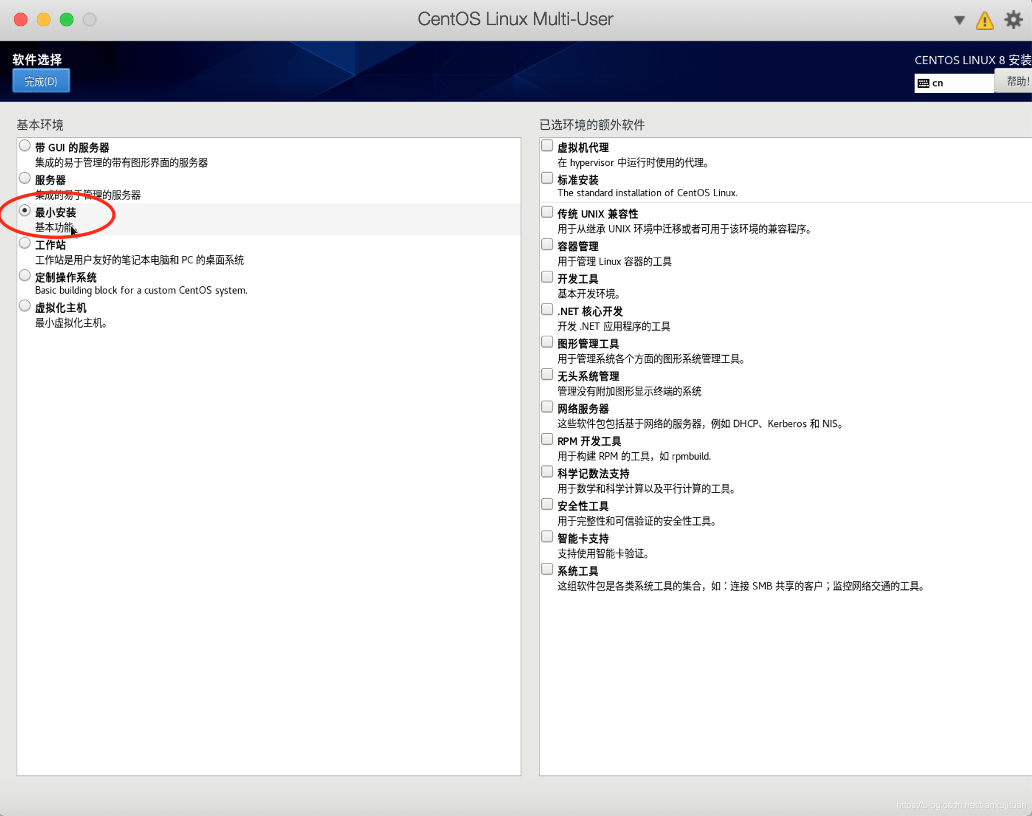Screen dimensions: 1032x816
Task: Tick the 开发工具 checkbox
Action: tap(547, 277)
